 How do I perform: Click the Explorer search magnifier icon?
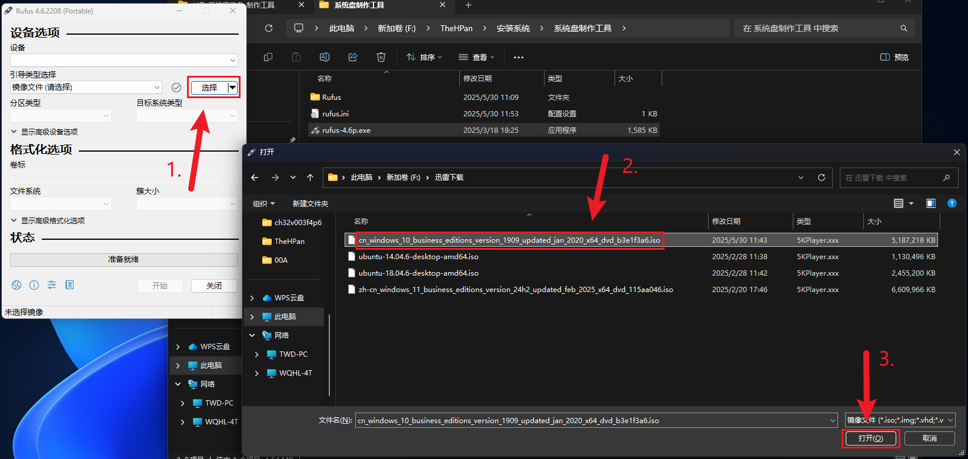point(904,28)
